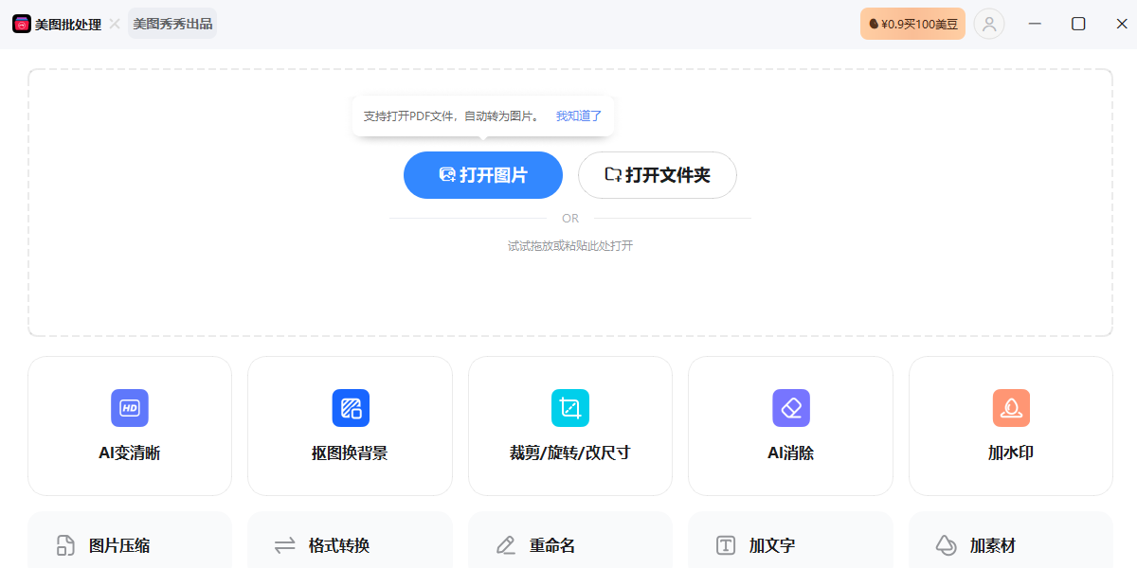
Task: Click the 图片压缩 compress icon
Action: (x=65, y=545)
